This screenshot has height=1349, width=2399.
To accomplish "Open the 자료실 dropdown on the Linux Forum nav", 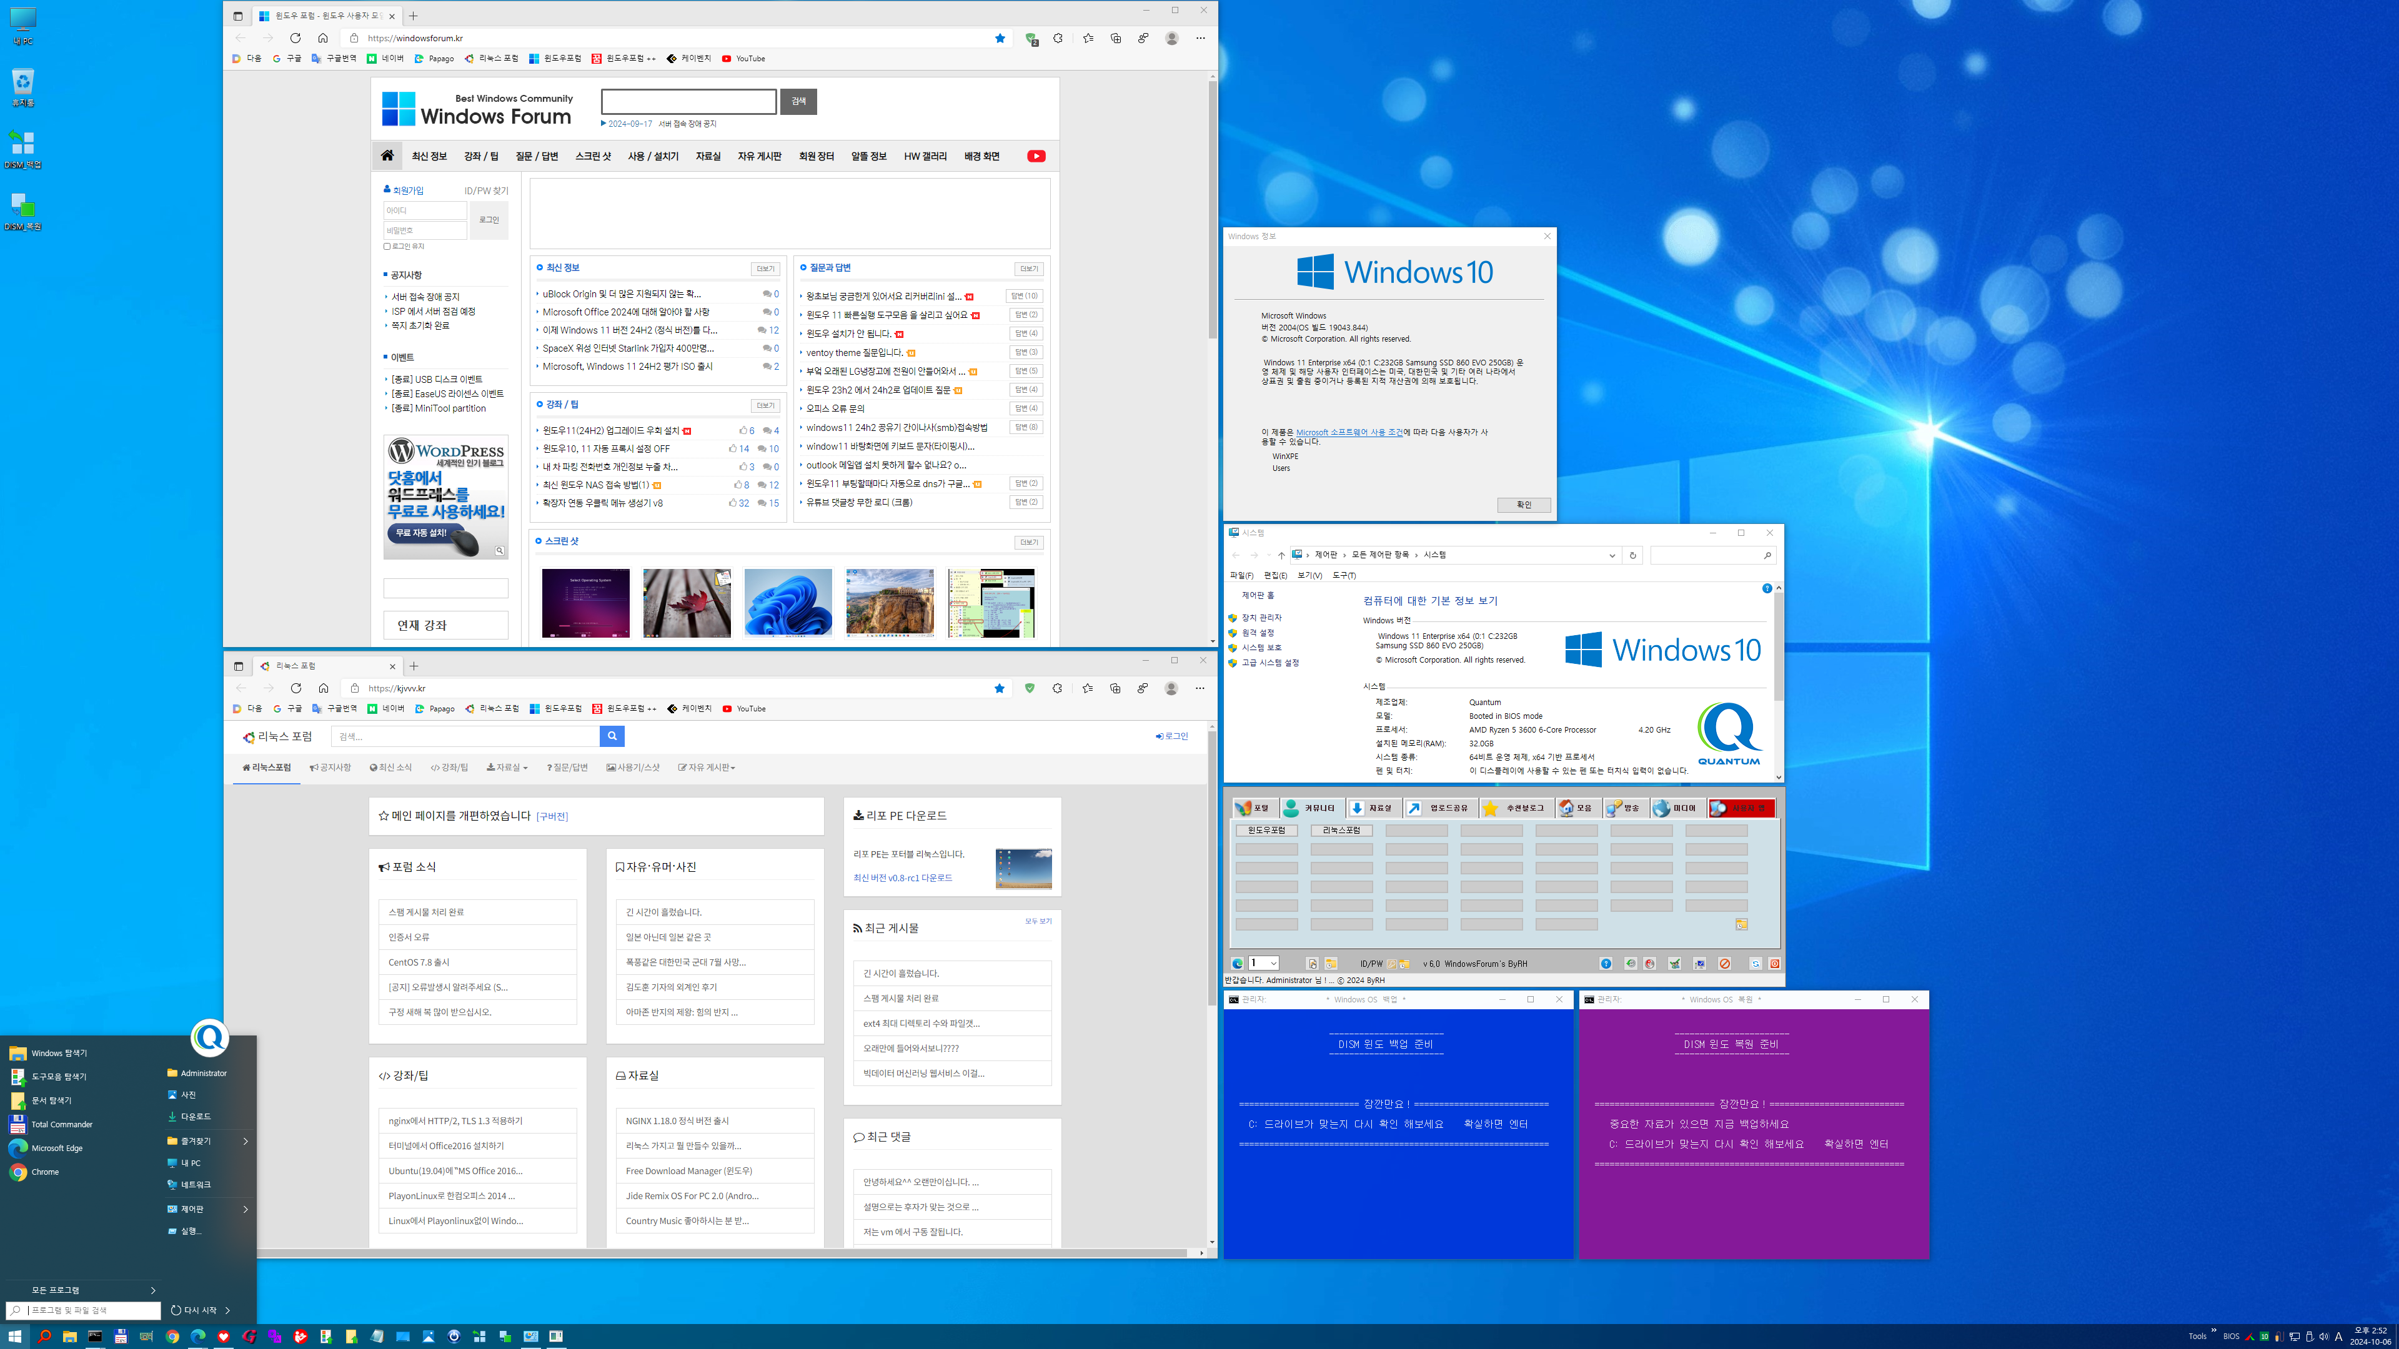I will pos(507,767).
